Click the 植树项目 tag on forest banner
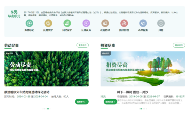Viewport: 192px width, 117px height. pyautogui.click(x=9, y=53)
